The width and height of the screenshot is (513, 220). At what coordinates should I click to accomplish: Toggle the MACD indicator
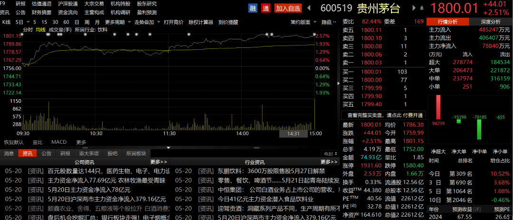[x=59, y=142]
